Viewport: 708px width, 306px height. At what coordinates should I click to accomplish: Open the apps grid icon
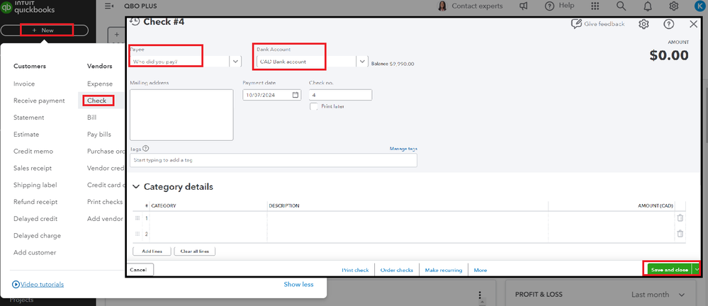coord(595,6)
